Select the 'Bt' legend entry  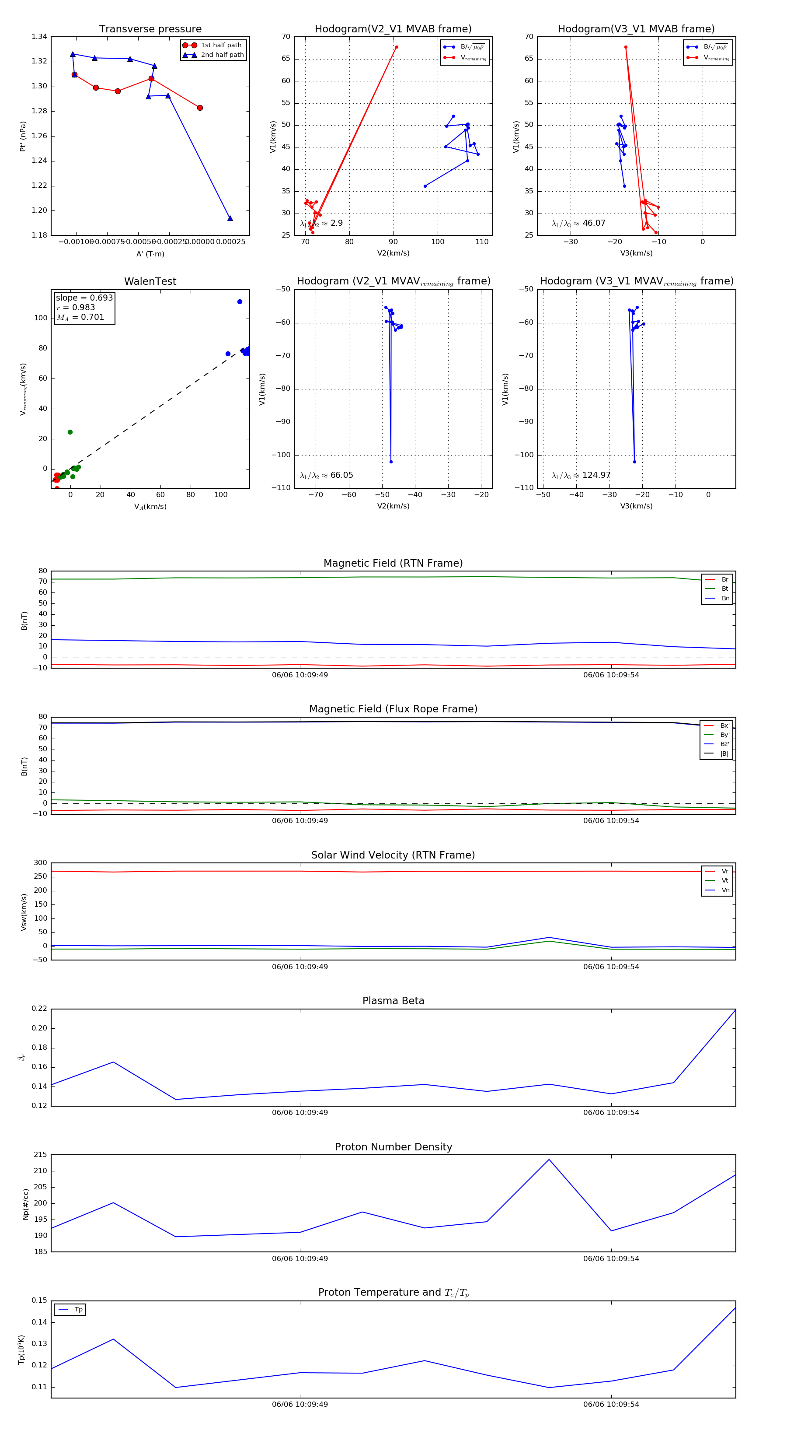coord(717,589)
